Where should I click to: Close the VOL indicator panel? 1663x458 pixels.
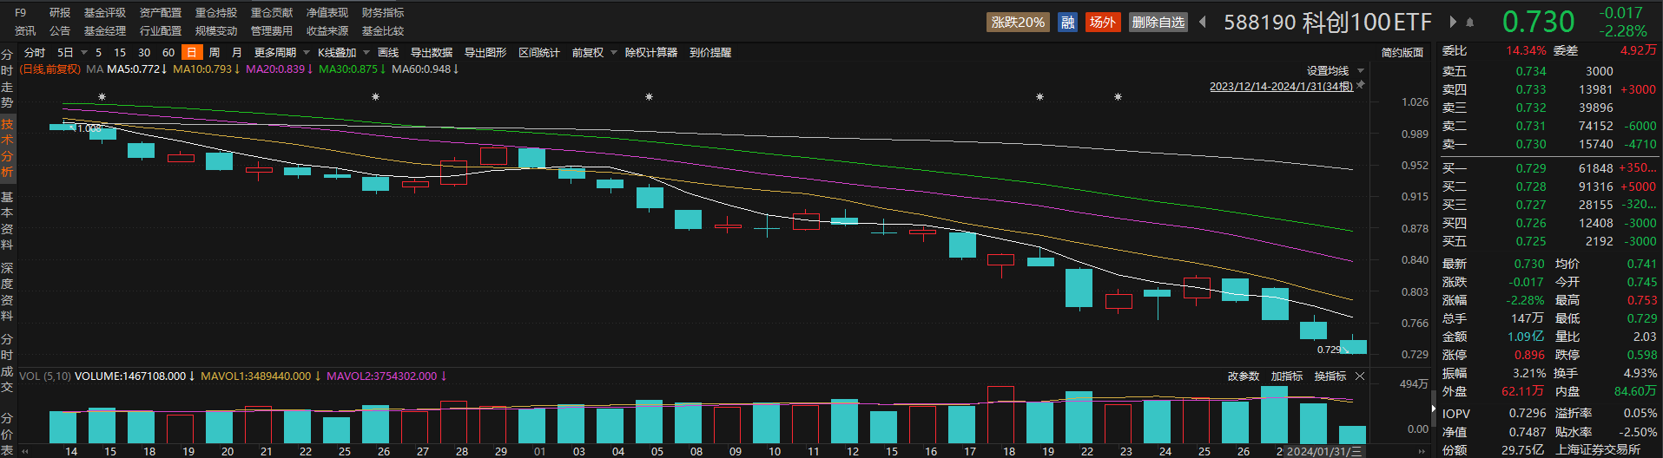1360,376
